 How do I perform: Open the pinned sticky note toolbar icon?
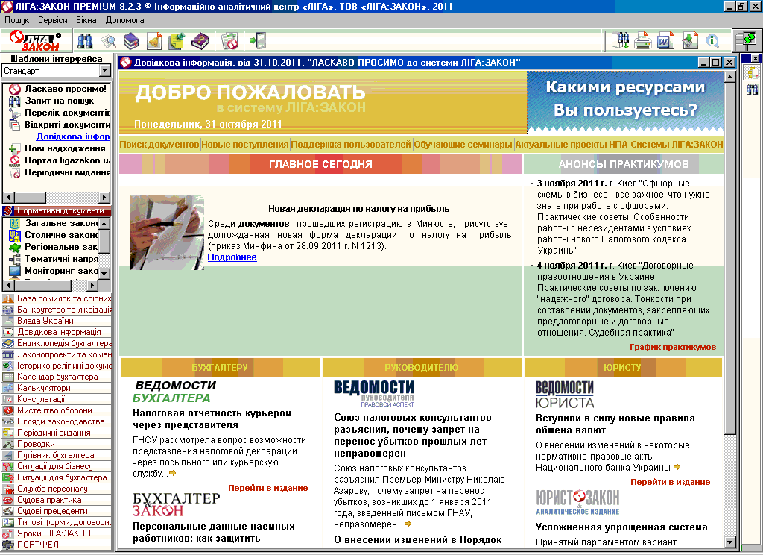click(177, 41)
